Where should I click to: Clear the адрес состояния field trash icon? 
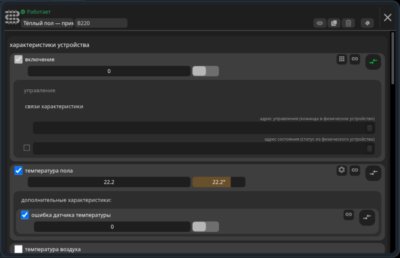tap(369, 149)
